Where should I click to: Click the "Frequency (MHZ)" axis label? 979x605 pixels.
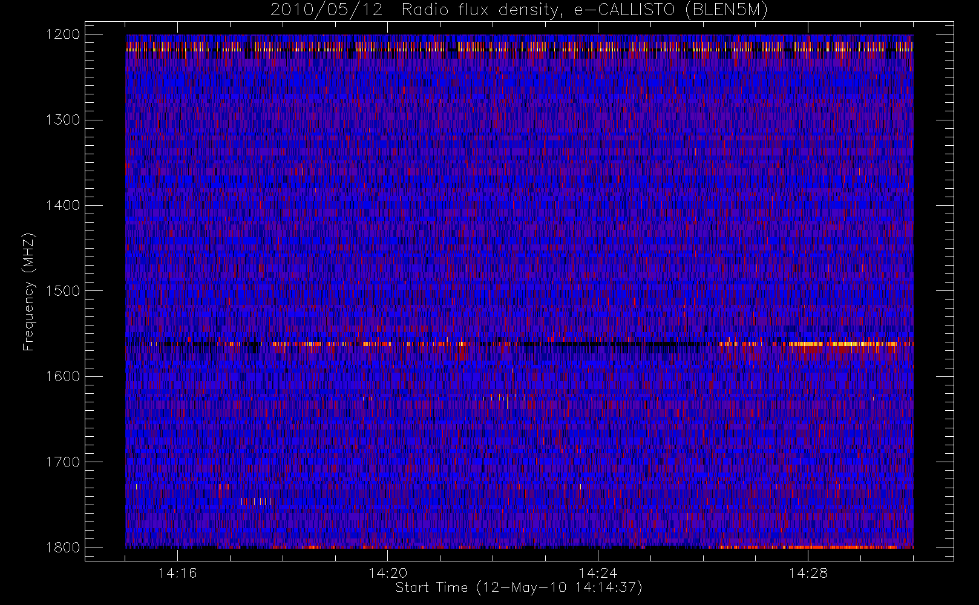(28, 292)
